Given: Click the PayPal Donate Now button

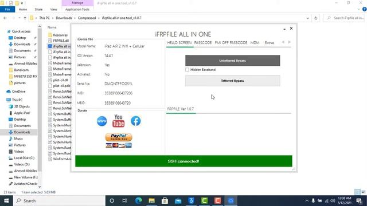Looking at the screenshot, I should click(x=119, y=137).
